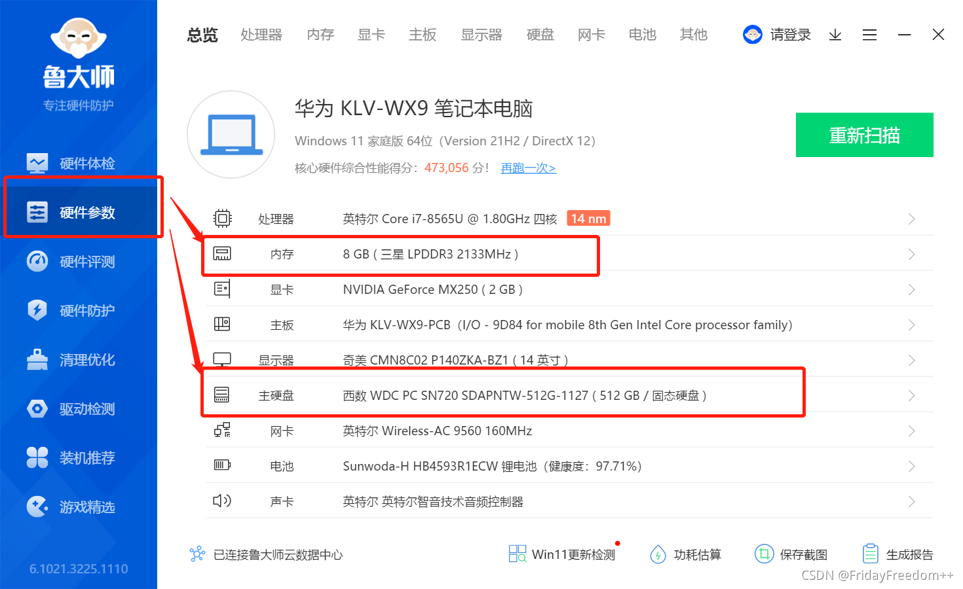The width and height of the screenshot is (963, 589).
Task: Expand the 声卡 row chevron
Action: tap(911, 501)
